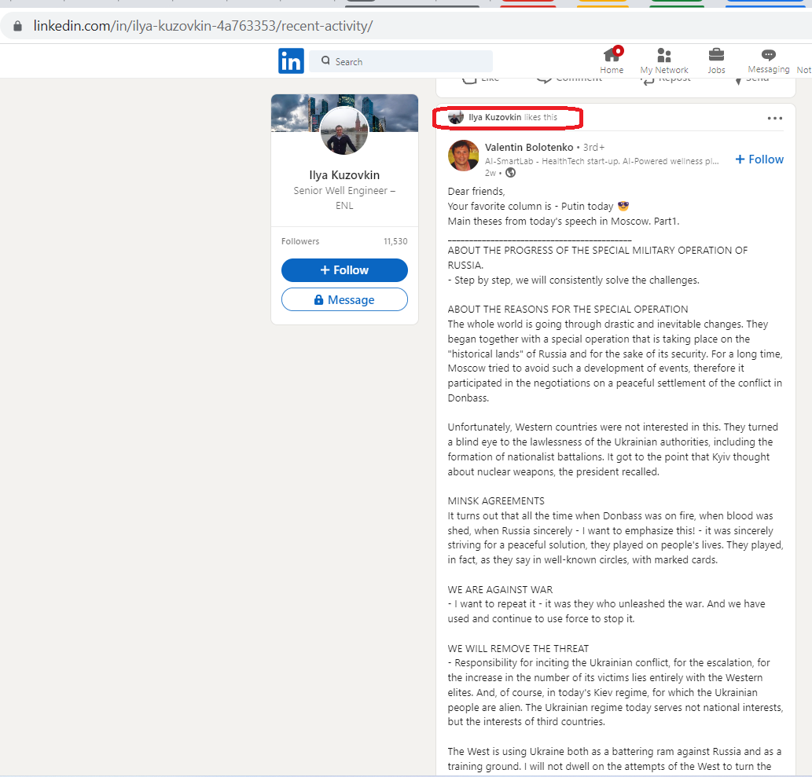This screenshot has height=777, width=812.
Task: Click the search magnifier icon
Action: [x=325, y=60]
